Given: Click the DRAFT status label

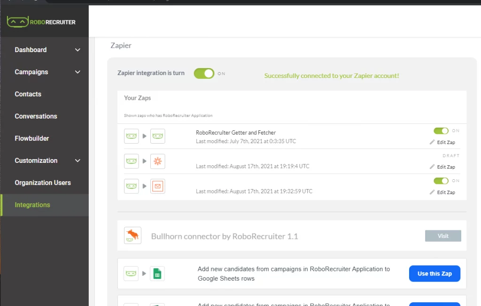Looking at the screenshot, I should [451, 156].
